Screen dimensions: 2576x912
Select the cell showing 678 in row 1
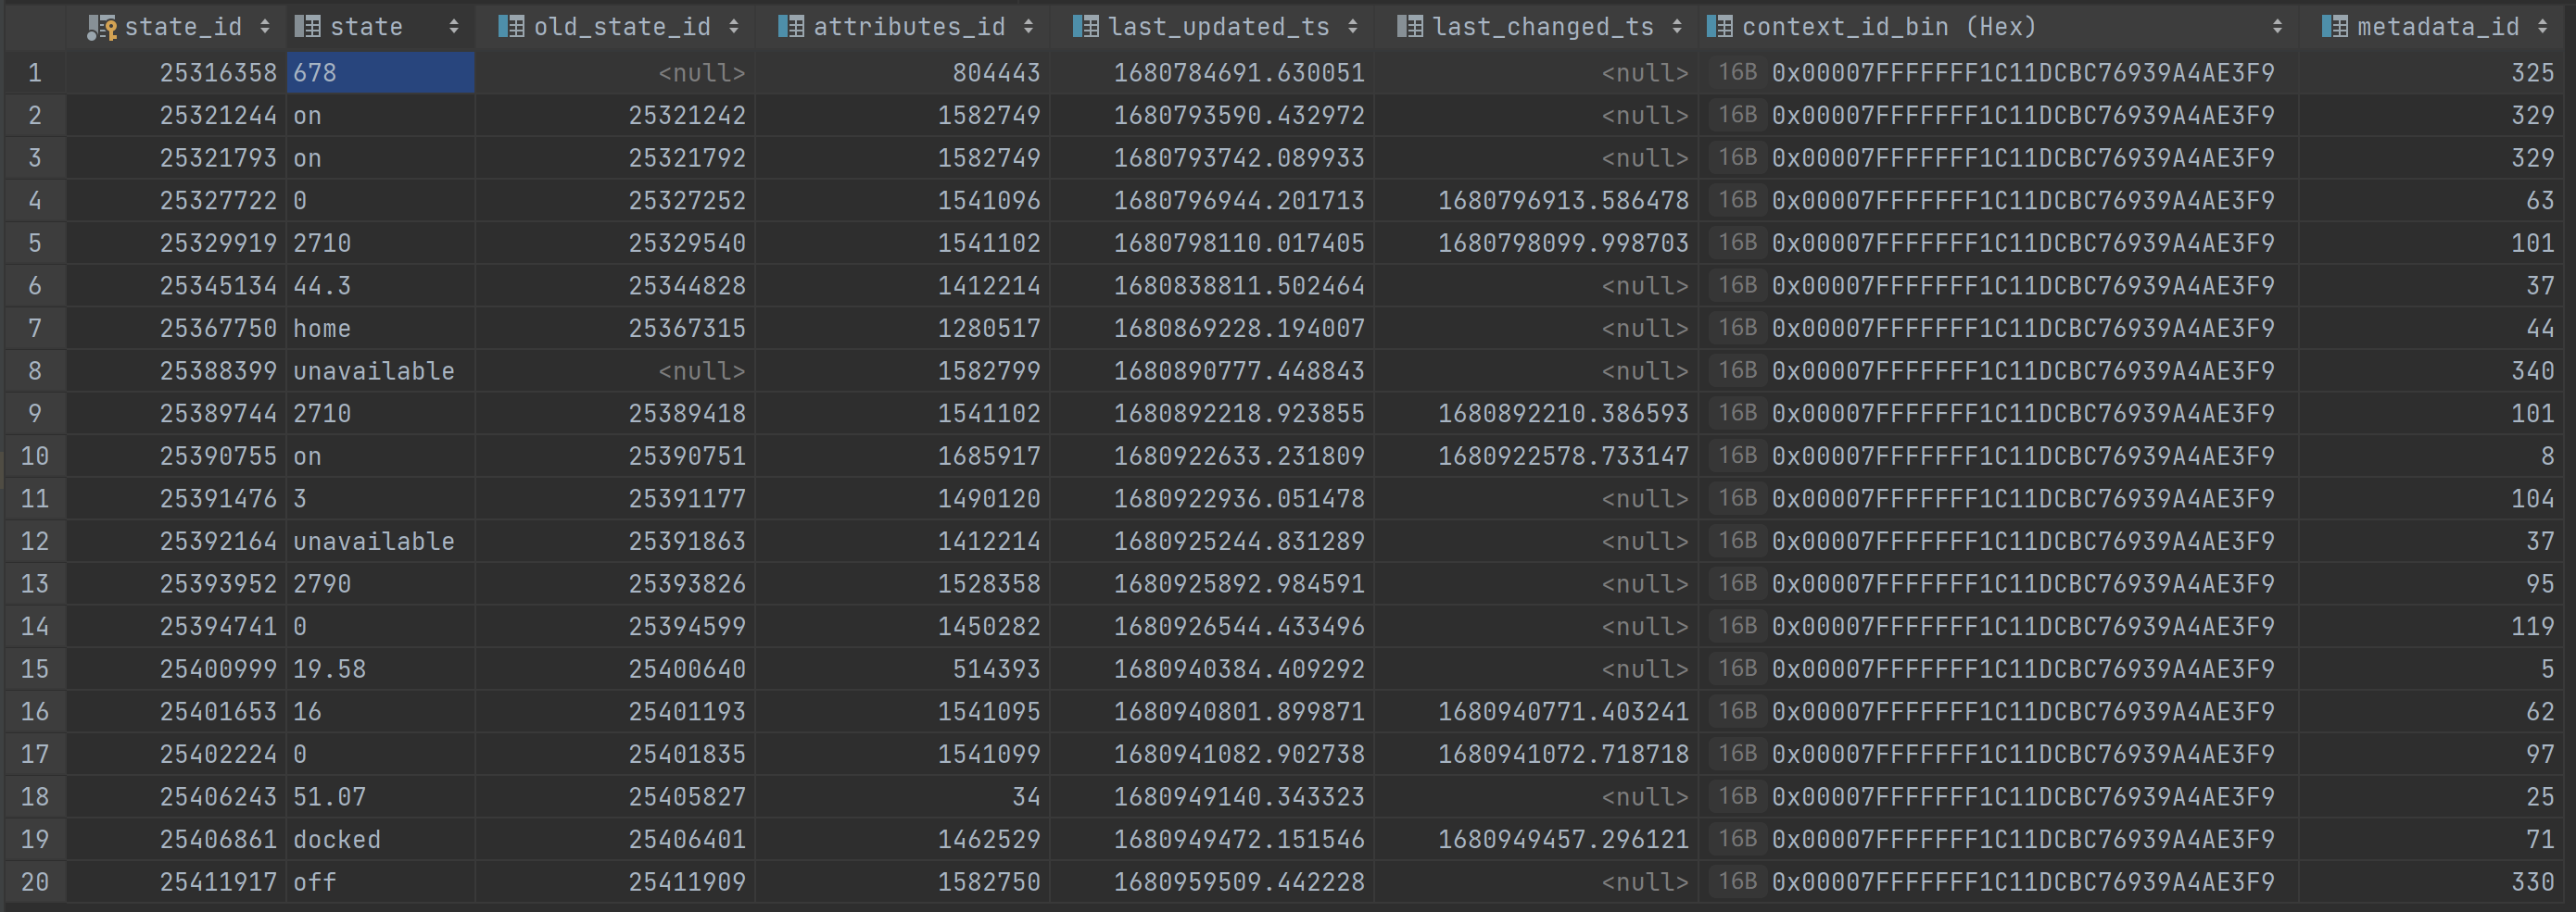[380, 72]
